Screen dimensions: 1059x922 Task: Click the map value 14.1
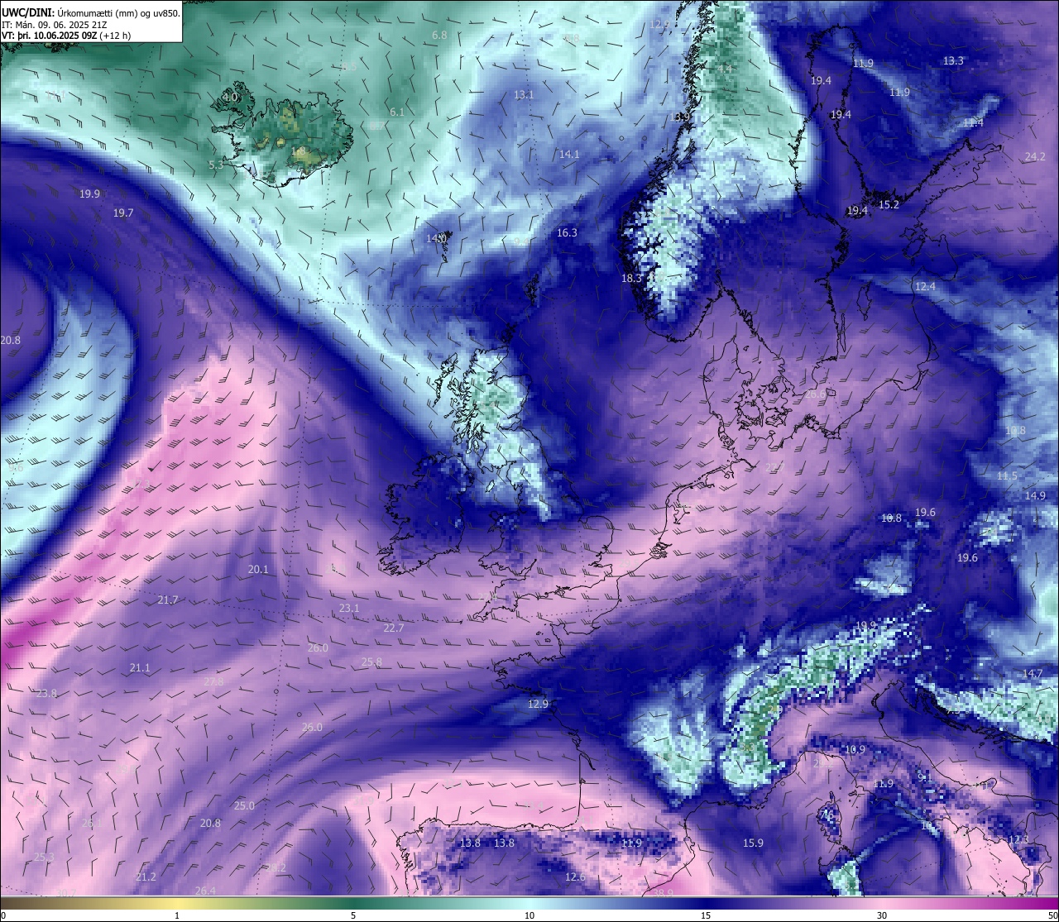click(569, 154)
